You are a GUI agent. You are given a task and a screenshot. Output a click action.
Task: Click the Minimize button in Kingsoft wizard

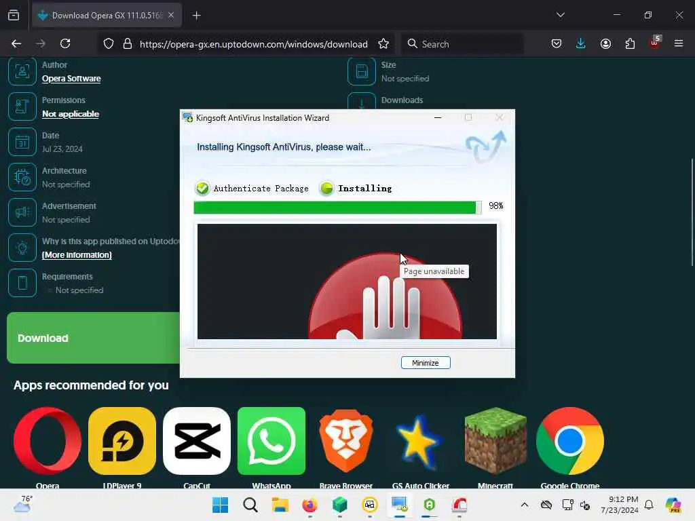coord(426,363)
